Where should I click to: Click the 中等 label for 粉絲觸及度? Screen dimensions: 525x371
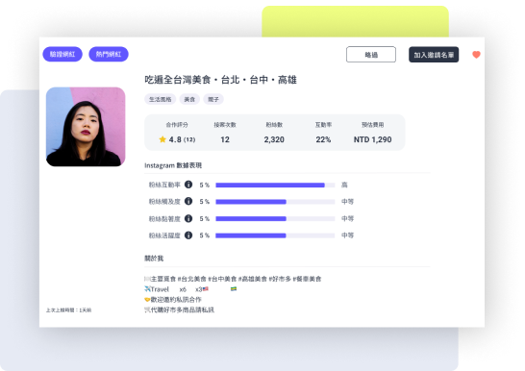pos(347,202)
